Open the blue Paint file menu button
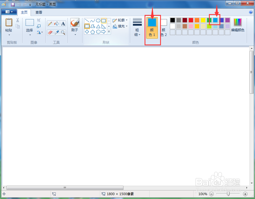255x199 pixels. tap(9, 12)
